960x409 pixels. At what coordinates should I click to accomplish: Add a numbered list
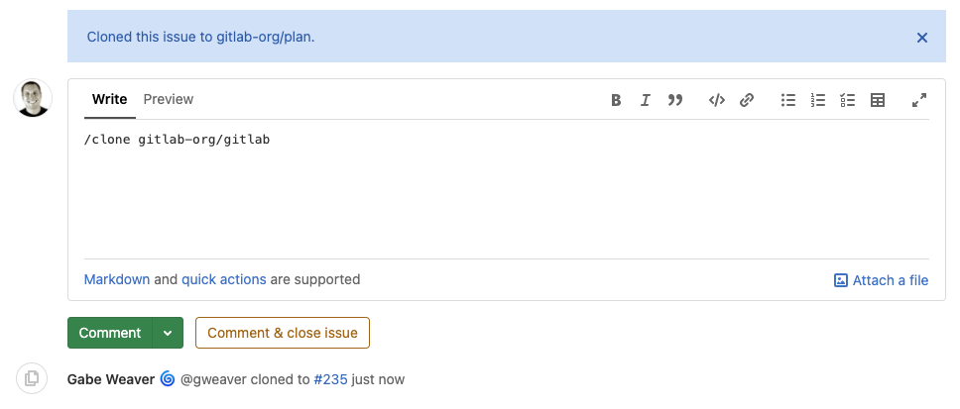tap(818, 100)
